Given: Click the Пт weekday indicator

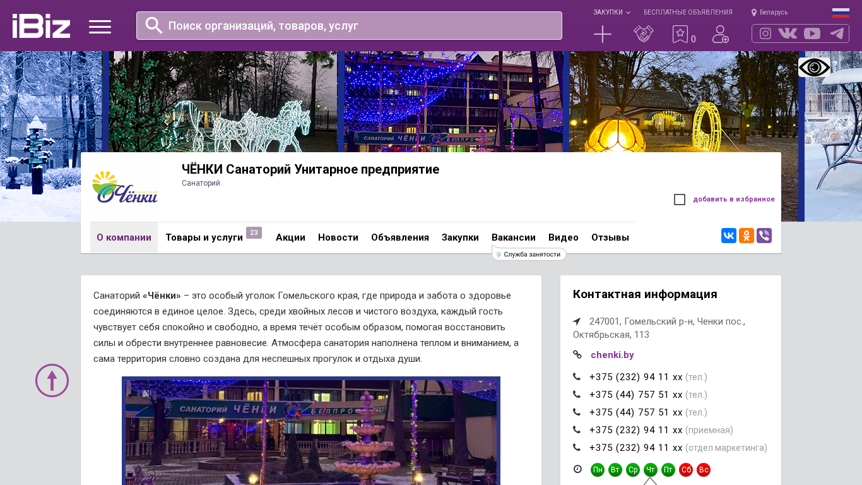Looking at the screenshot, I should tap(668, 470).
